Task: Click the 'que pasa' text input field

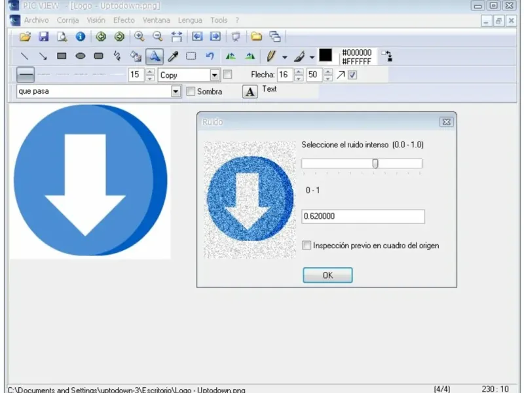Action: coord(94,91)
